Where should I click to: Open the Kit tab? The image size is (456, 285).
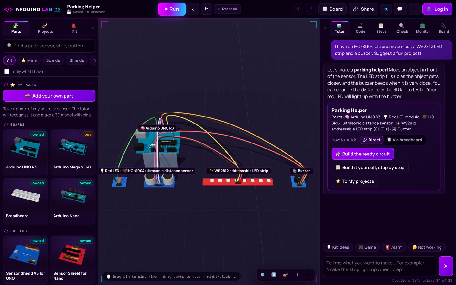pyautogui.click(x=74, y=28)
